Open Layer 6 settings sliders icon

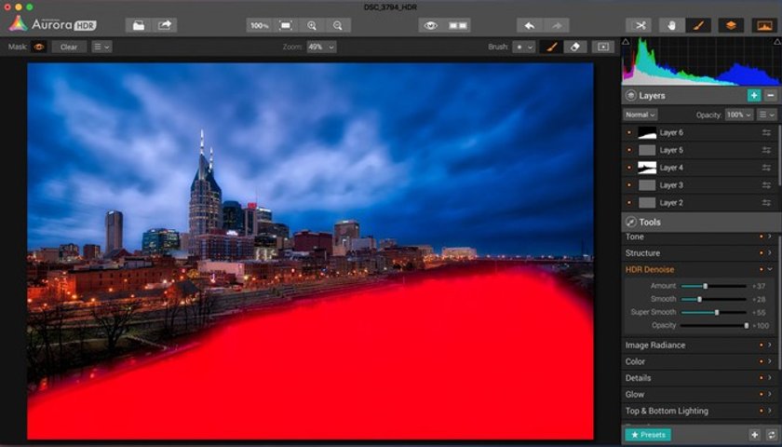pyautogui.click(x=766, y=132)
